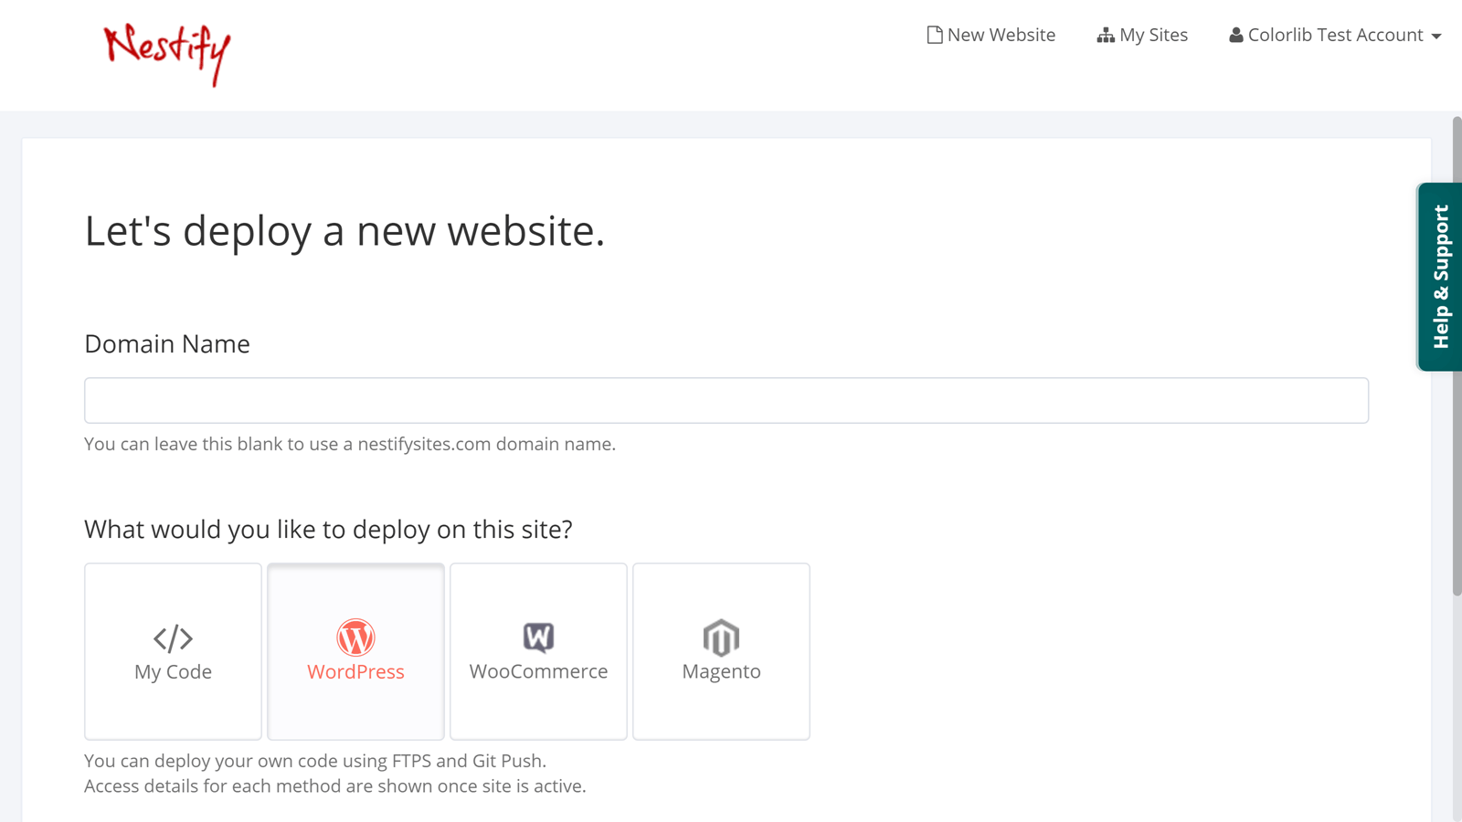The width and height of the screenshot is (1462, 822).
Task: Navigate home via the Nestify wordmark
Action: pos(167,53)
